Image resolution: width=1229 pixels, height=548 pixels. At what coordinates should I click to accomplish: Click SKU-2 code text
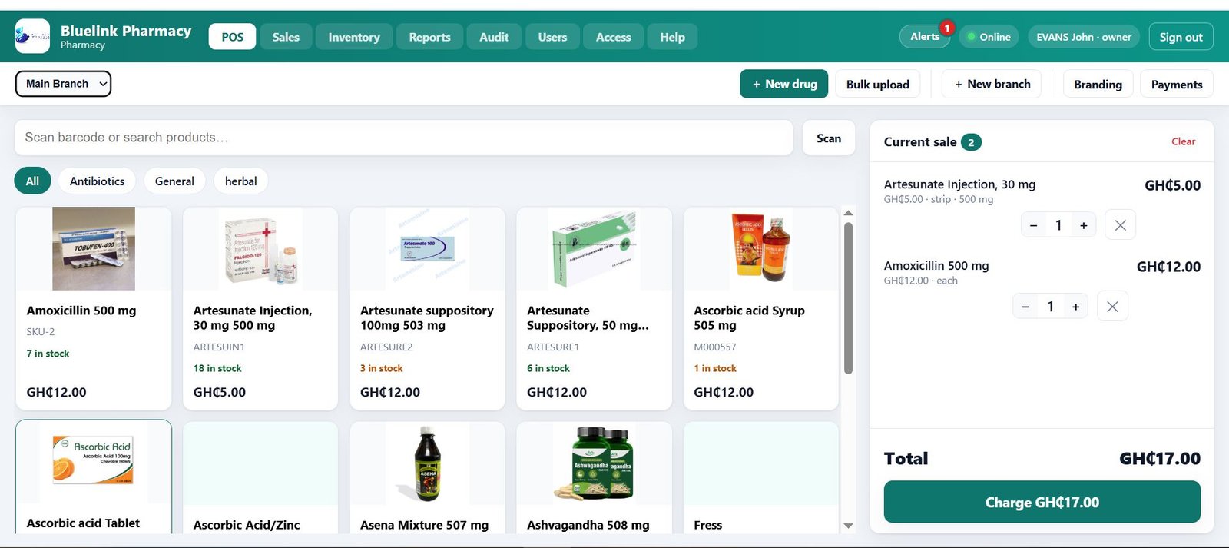41,332
